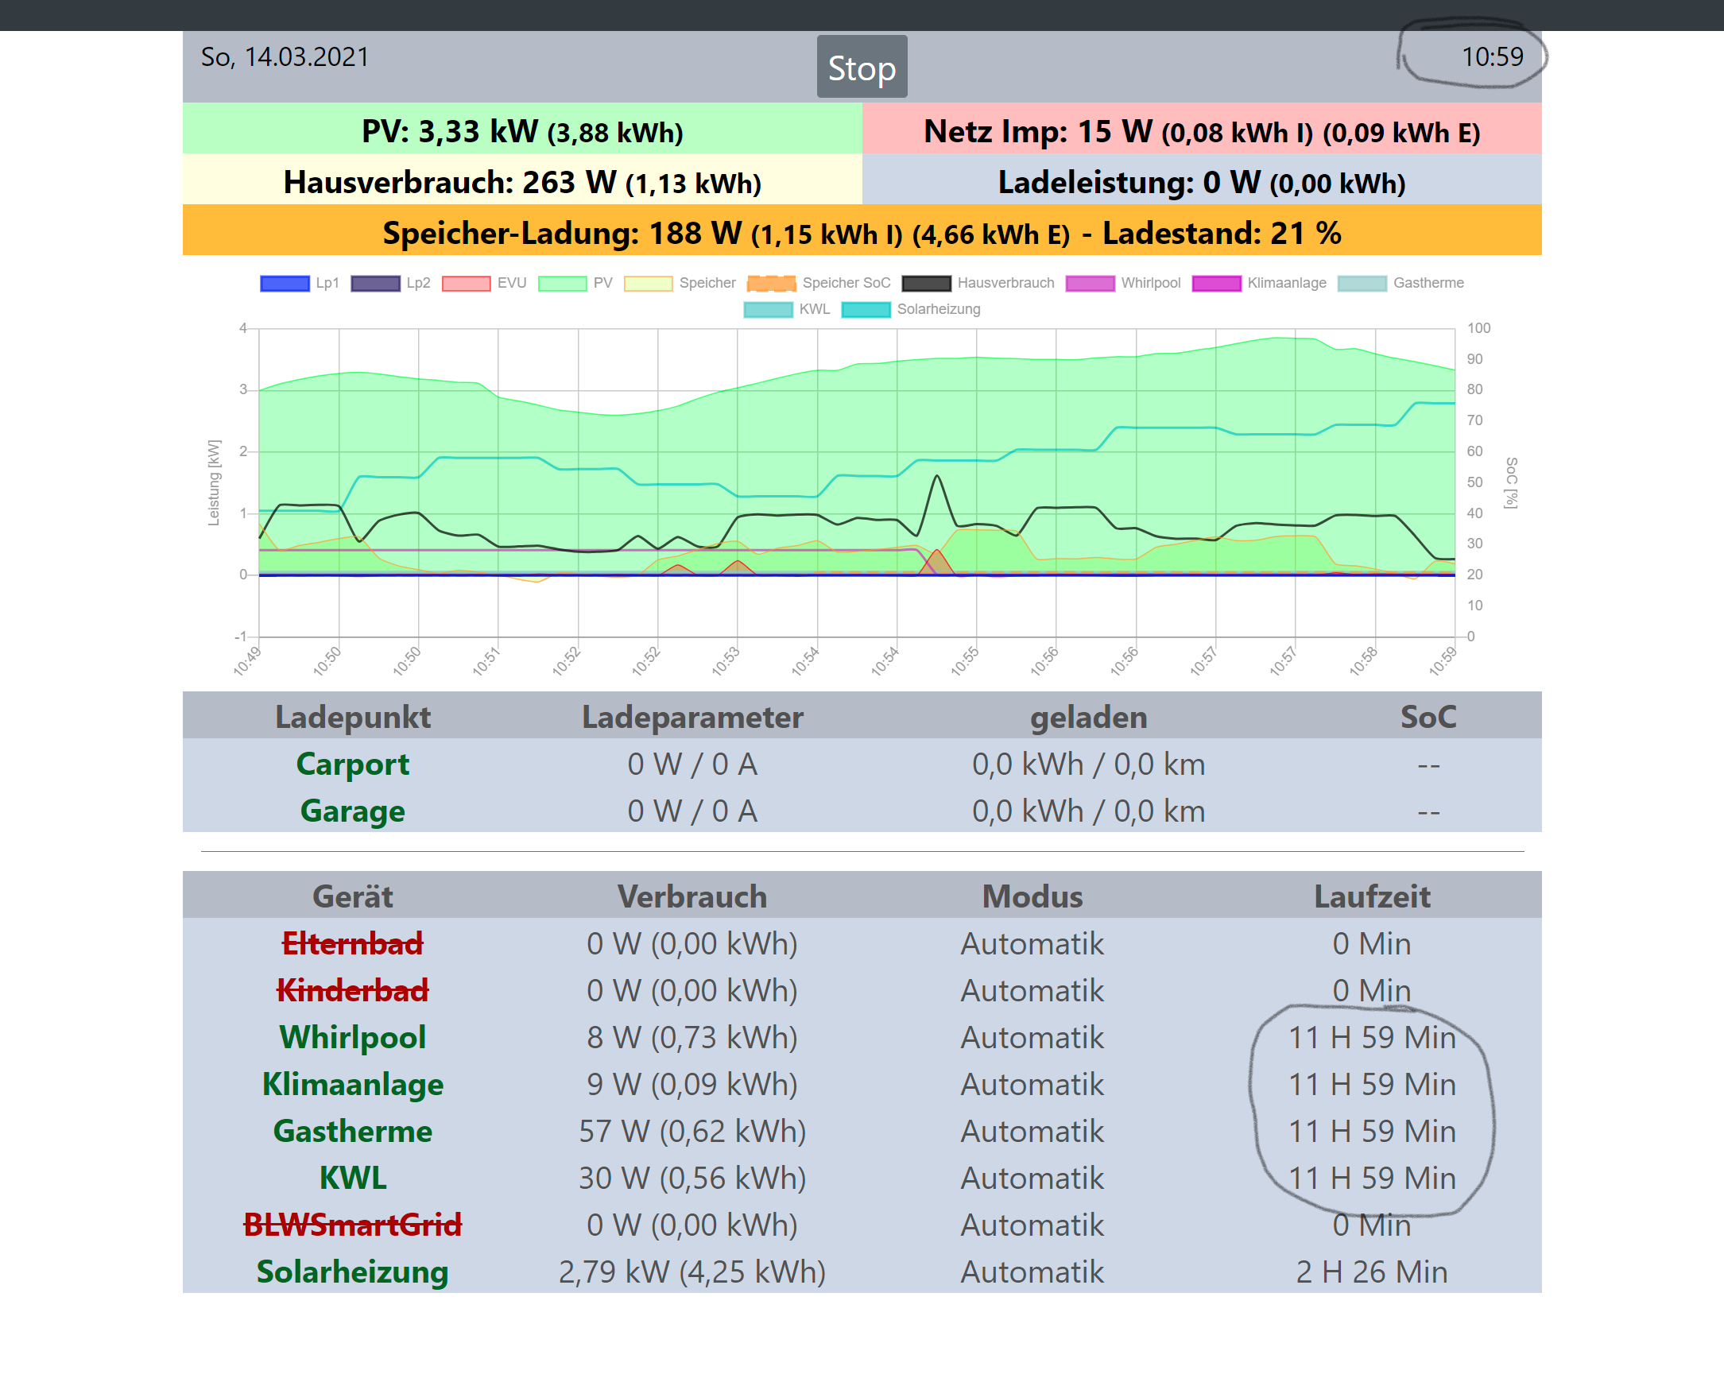This screenshot has width=1724, height=1378.
Task: Hide PV series via legend
Action: pos(562,283)
